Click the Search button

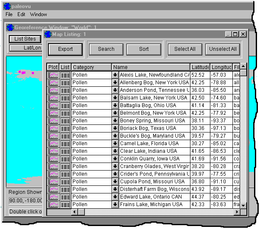click(106, 49)
